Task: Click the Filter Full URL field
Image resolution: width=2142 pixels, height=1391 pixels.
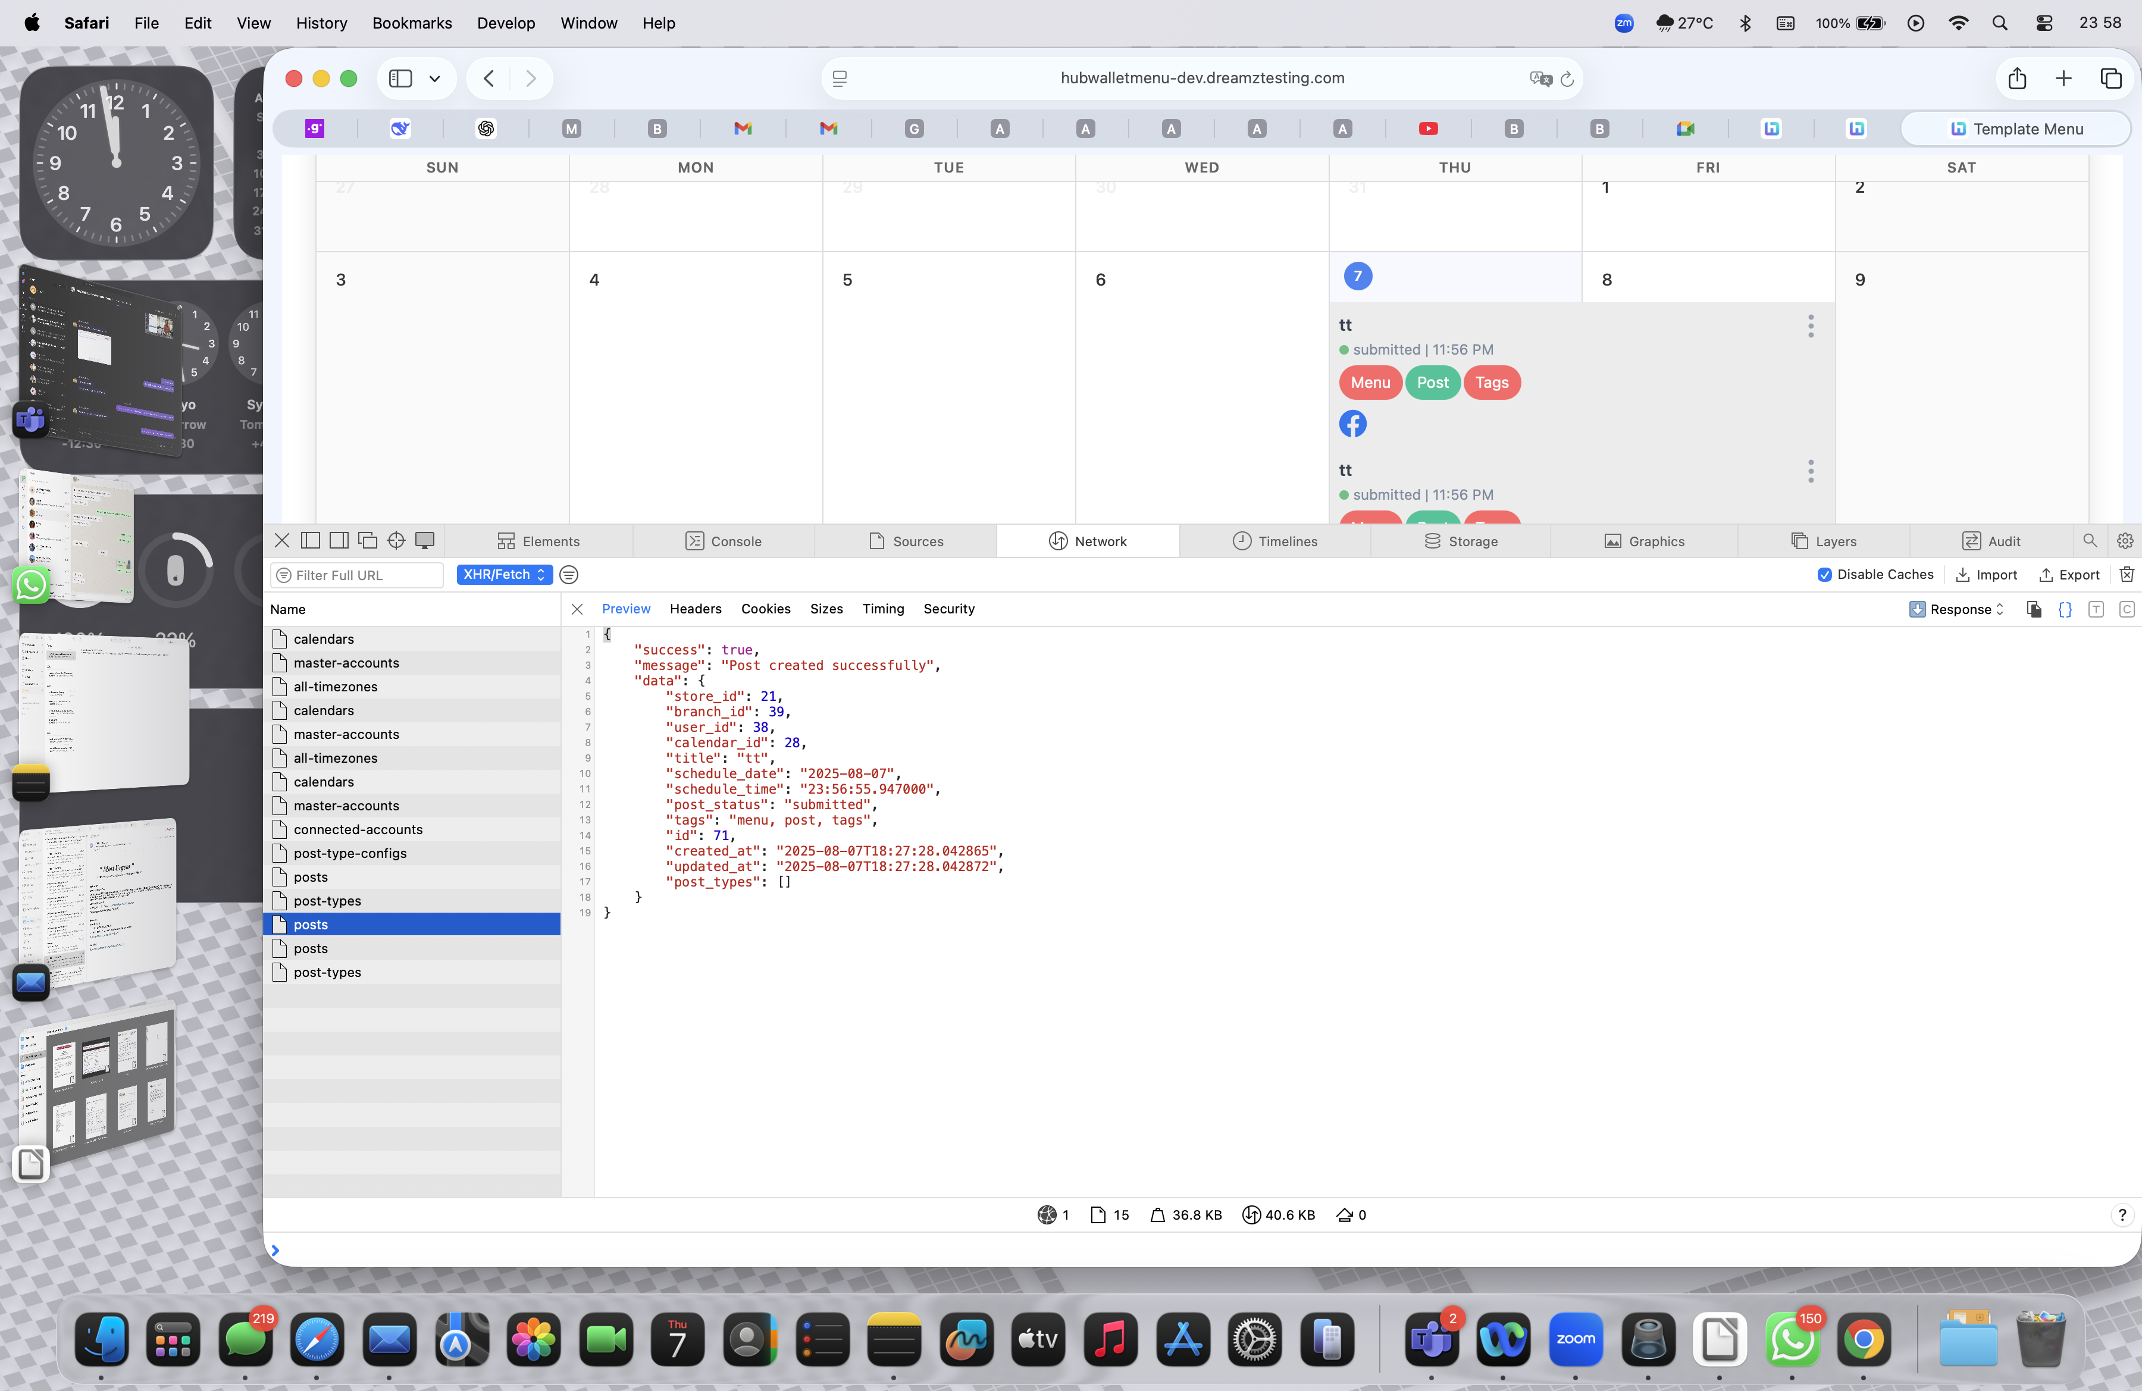Action: 360,575
